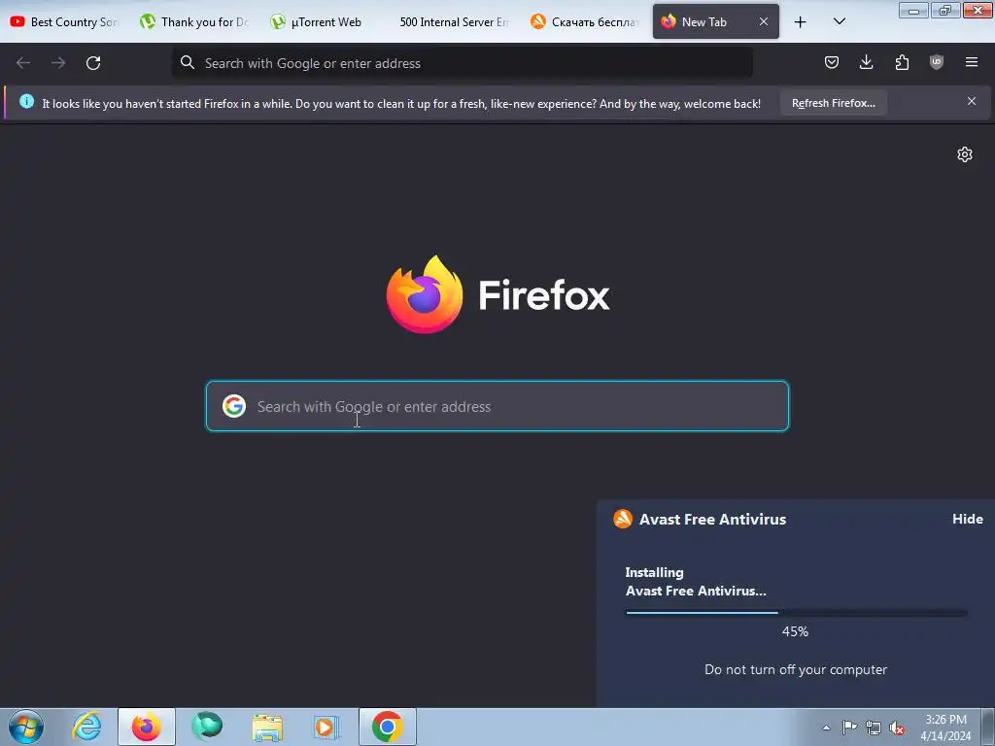The width and height of the screenshot is (995, 746).
Task: Switch to Best Country Songs YouTube tab
Action: point(65,22)
